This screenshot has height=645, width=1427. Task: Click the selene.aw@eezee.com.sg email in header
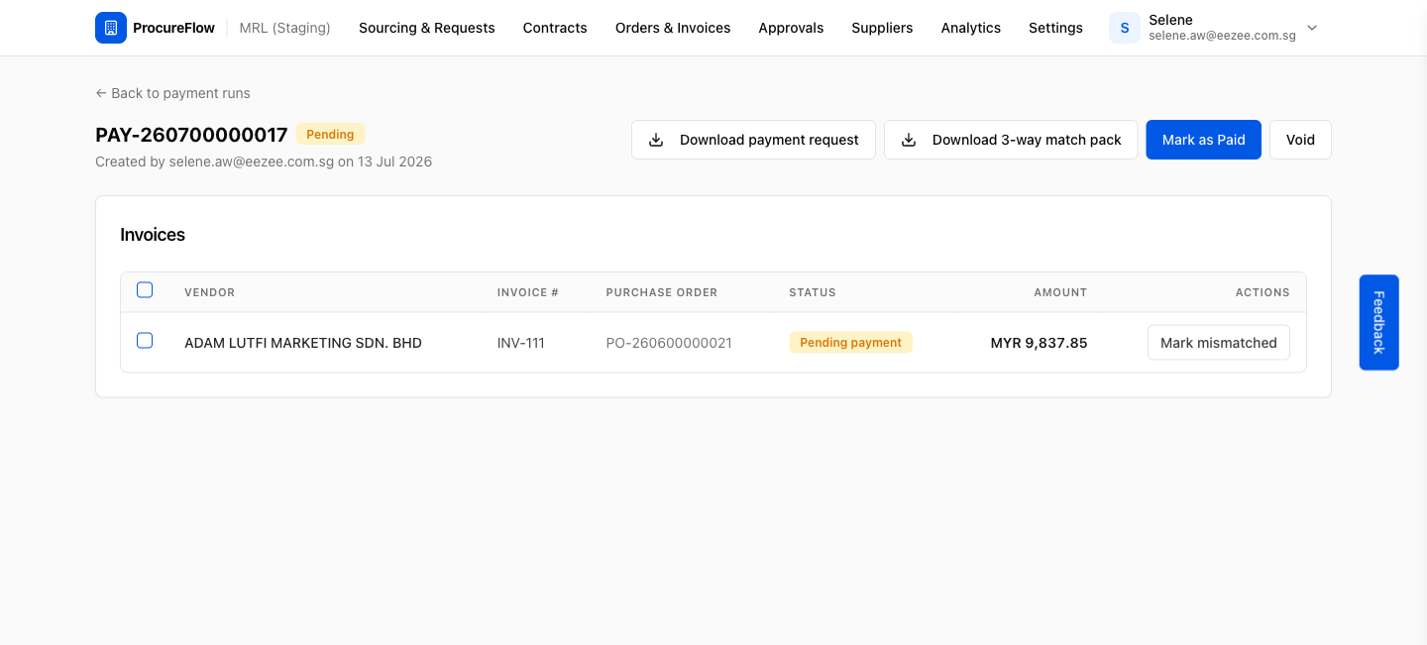pos(1222,36)
